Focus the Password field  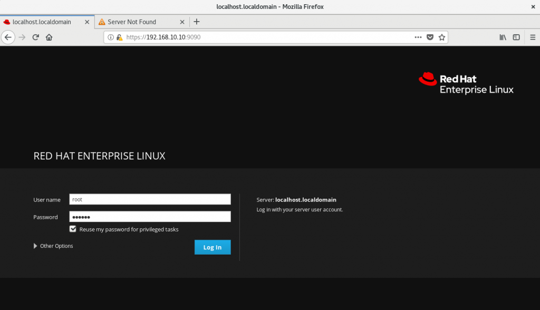150,217
